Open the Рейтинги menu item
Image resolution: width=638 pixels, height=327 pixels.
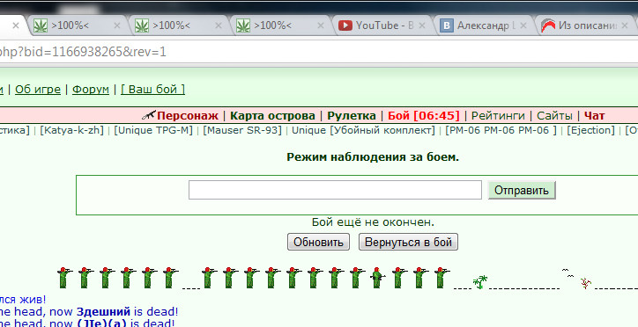(498, 116)
